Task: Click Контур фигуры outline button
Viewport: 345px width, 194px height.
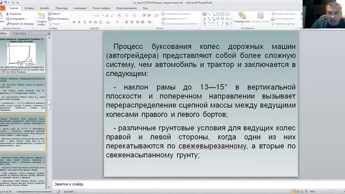Action: tap(283, 19)
